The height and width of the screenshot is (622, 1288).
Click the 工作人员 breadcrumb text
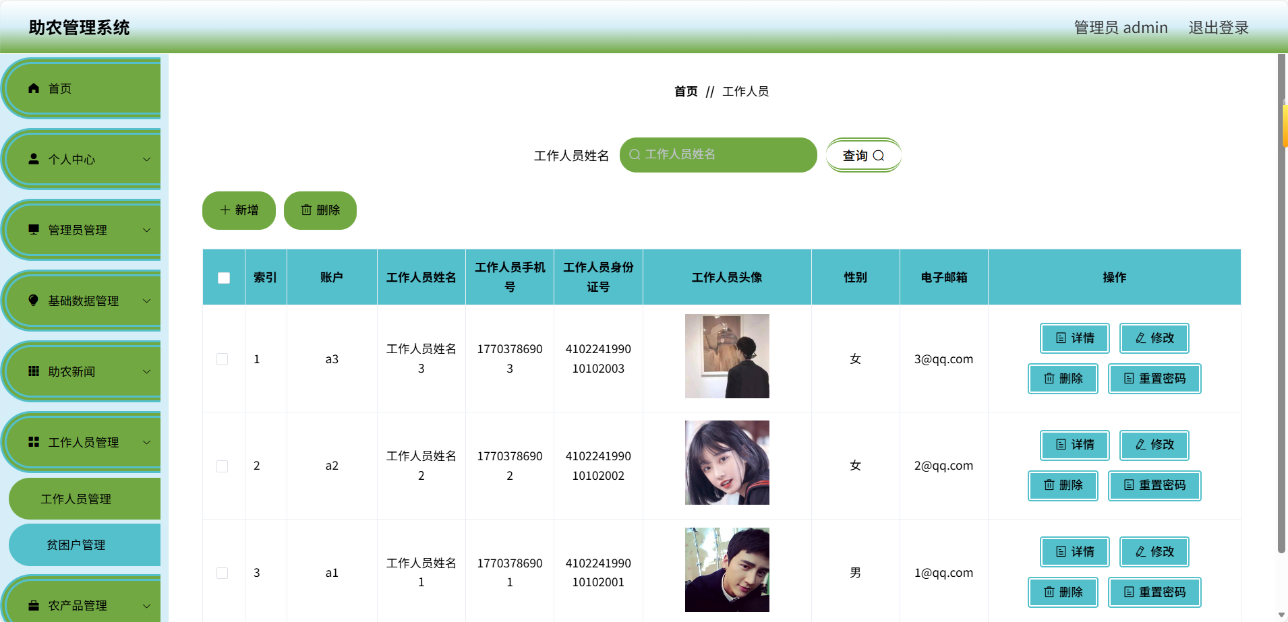pyautogui.click(x=746, y=91)
